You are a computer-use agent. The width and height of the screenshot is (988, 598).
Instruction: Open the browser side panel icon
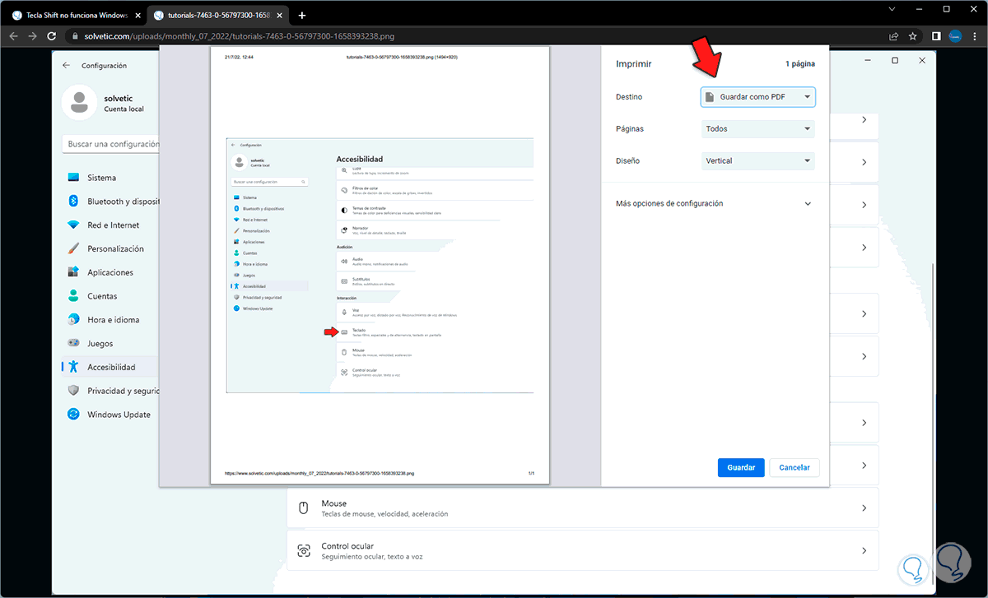tap(936, 36)
